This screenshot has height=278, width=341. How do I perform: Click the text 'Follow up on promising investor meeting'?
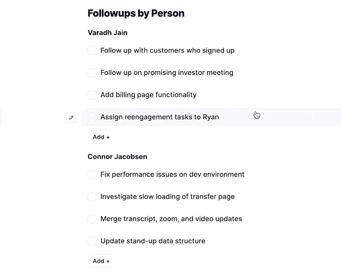pyautogui.click(x=167, y=73)
